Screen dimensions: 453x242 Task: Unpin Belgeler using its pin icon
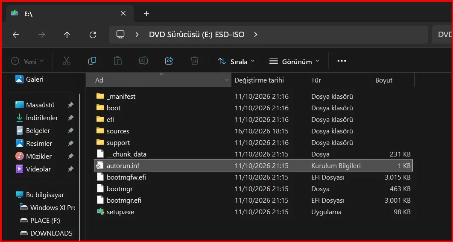pyautogui.click(x=70, y=131)
